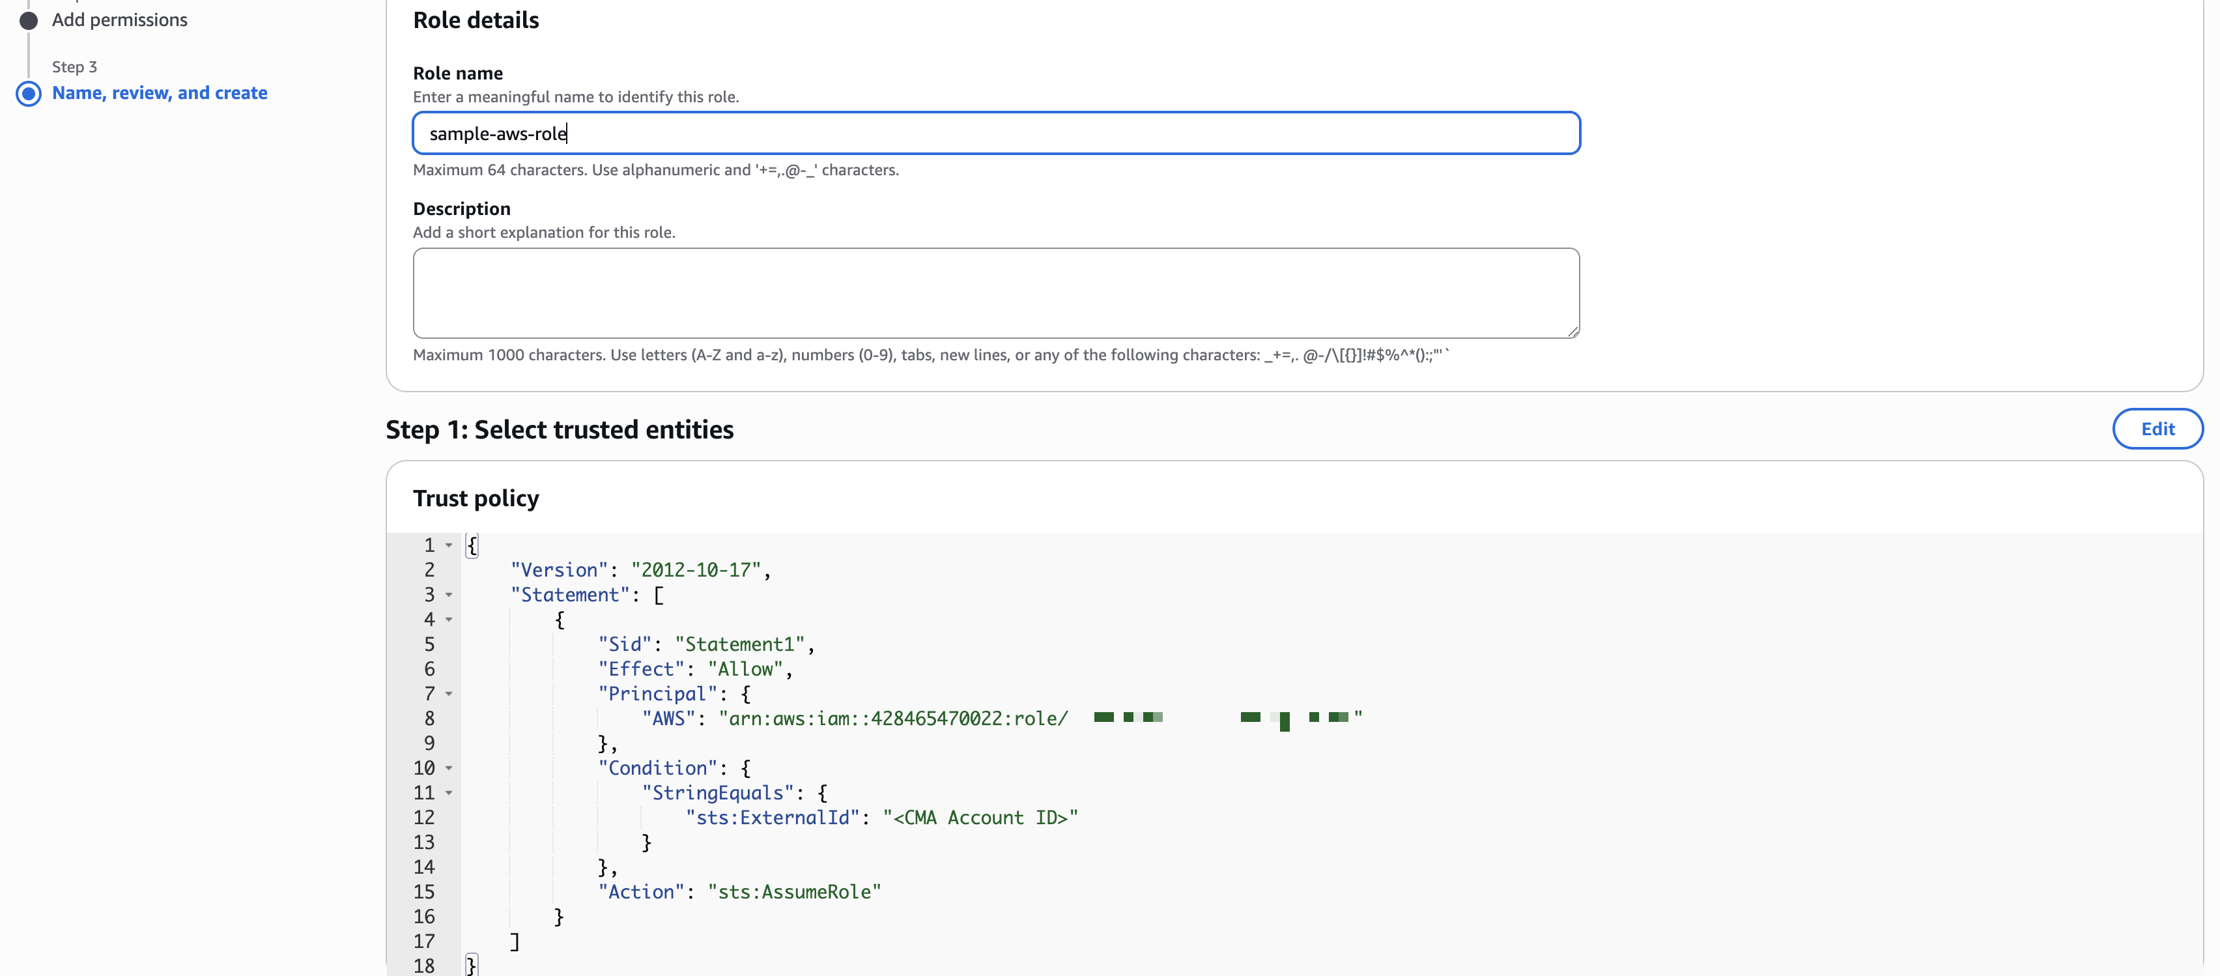
Task: Click the Description text area
Action: coord(996,293)
